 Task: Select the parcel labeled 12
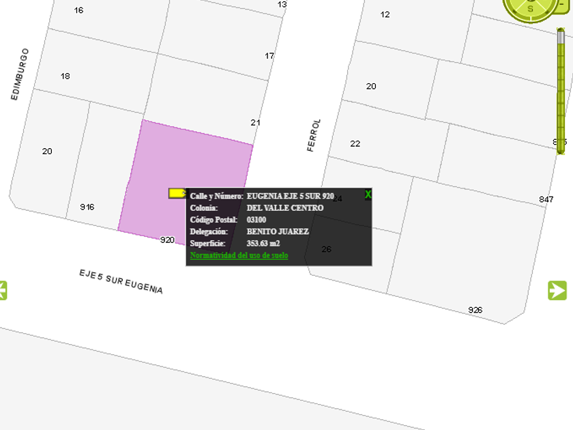coord(409,20)
